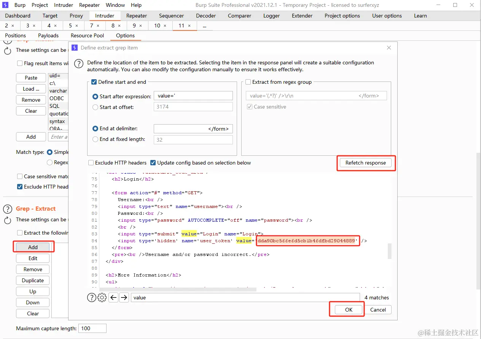Enable Extract from regex group checkbox
The height and width of the screenshot is (339, 481).
click(248, 82)
